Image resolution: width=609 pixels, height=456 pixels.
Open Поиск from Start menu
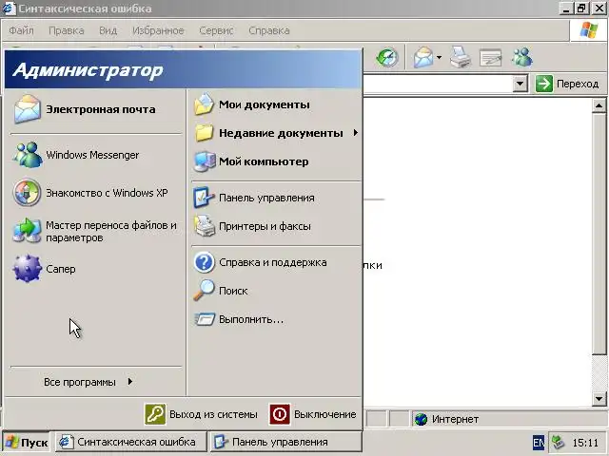(x=277, y=291)
